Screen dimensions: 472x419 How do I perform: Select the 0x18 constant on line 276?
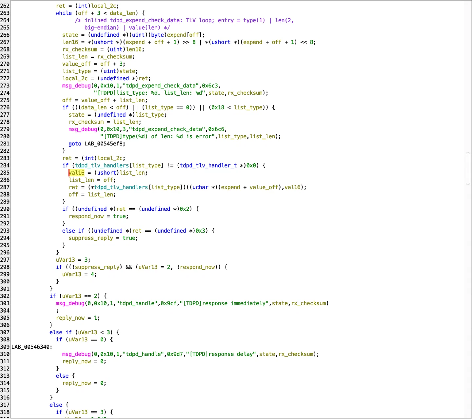[218, 107]
